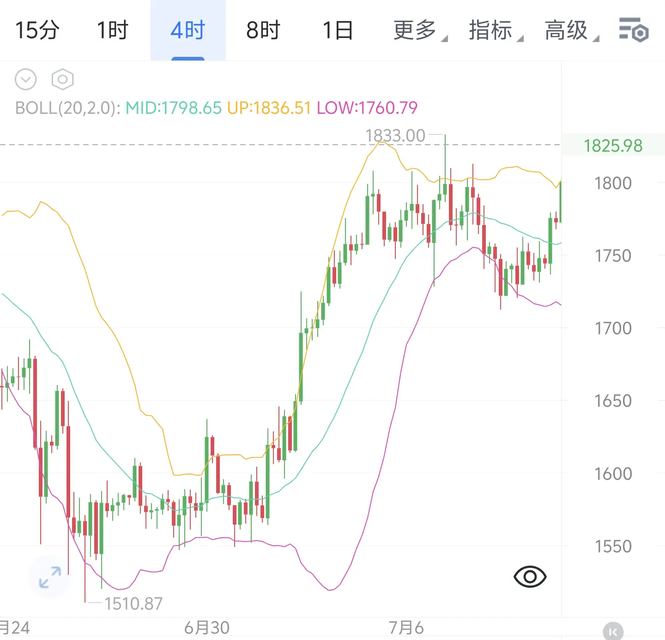
Task: Click the 7月6 date axis label
Action: (x=406, y=628)
